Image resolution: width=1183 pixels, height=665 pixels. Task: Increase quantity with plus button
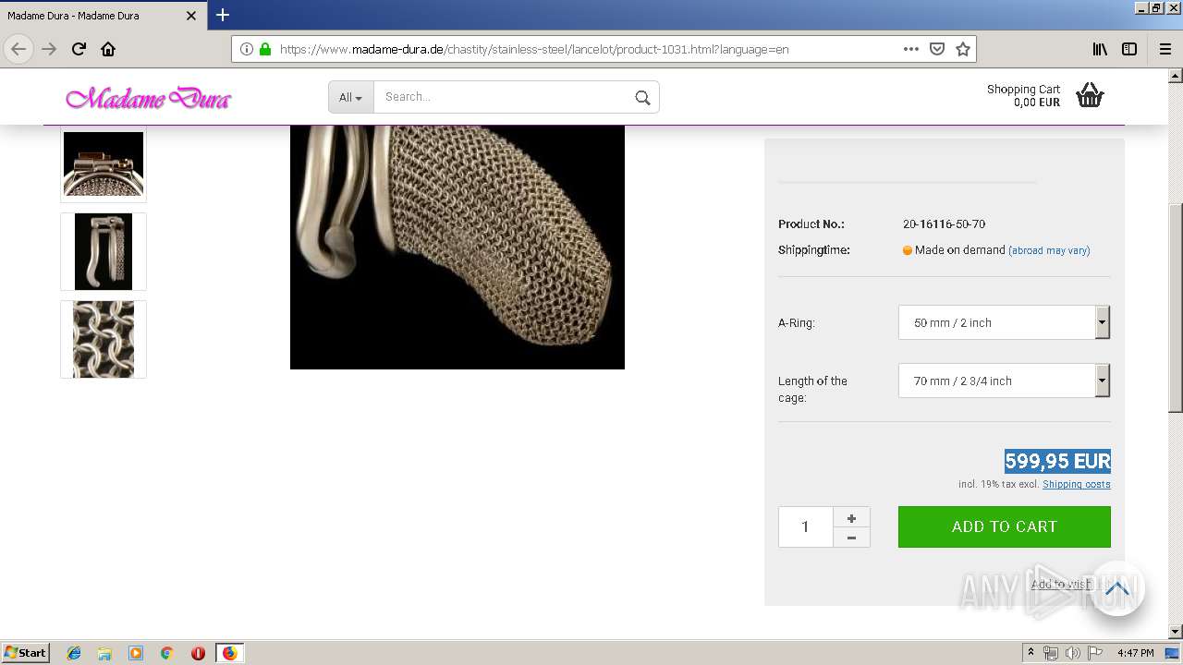click(x=851, y=517)
